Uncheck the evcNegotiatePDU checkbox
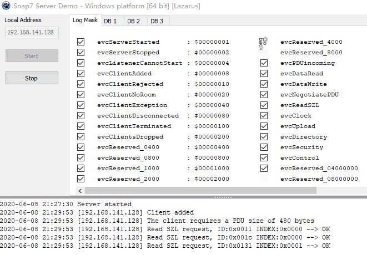 coord(264,94)
